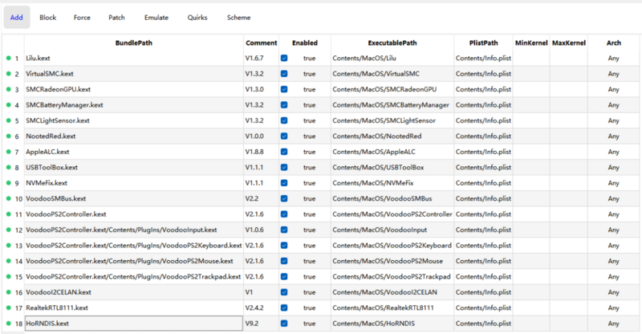Click the Enabled column header
The image size is (642, 334).
point(305,43)
